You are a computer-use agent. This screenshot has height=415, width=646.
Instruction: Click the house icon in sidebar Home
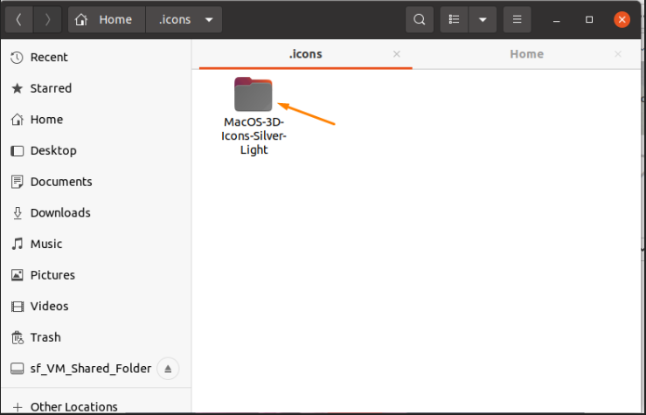(x=17, y=120)
